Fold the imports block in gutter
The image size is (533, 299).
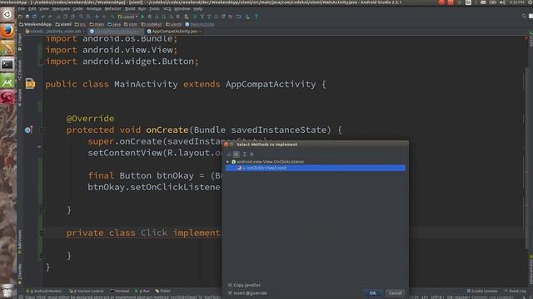point(42,61)
